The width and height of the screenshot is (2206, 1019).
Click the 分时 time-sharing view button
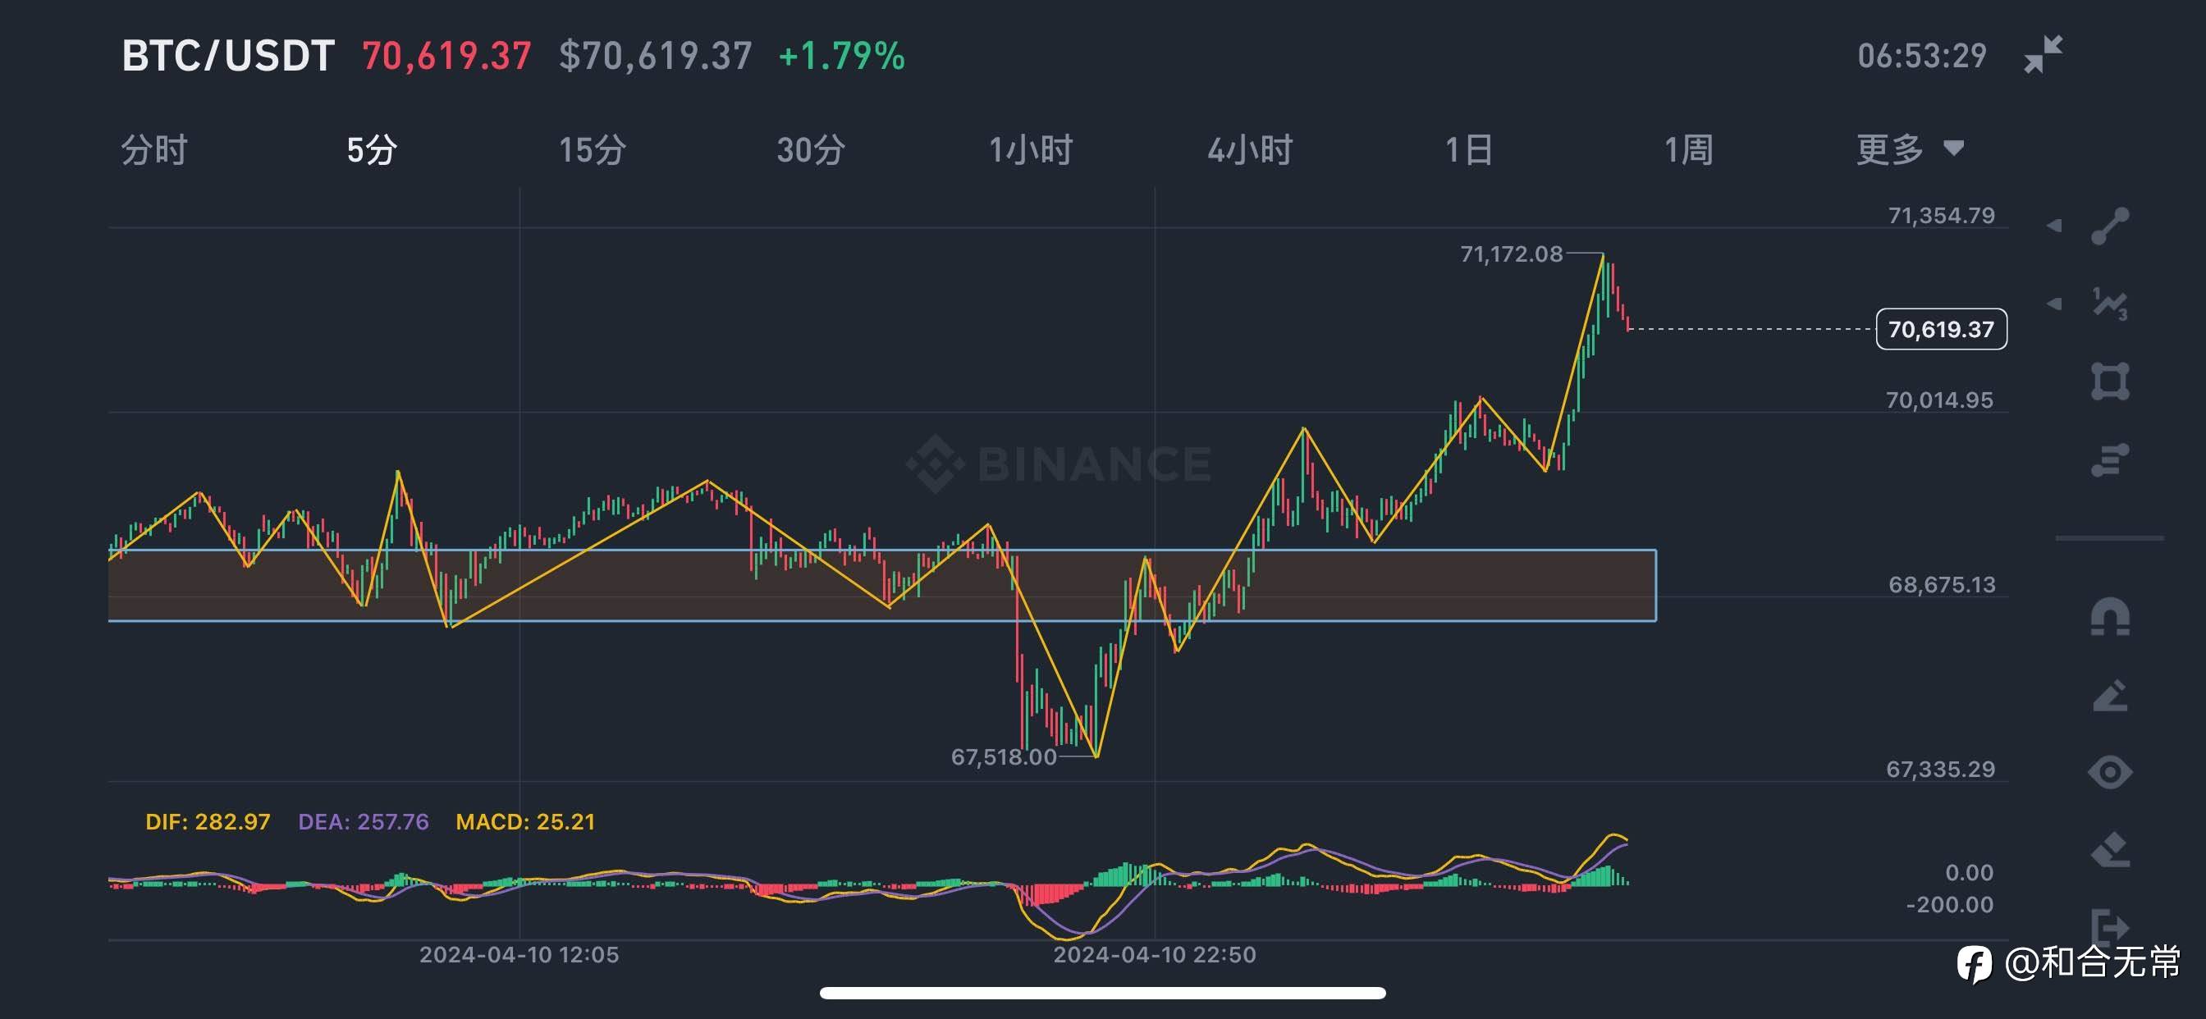(154, 150)
